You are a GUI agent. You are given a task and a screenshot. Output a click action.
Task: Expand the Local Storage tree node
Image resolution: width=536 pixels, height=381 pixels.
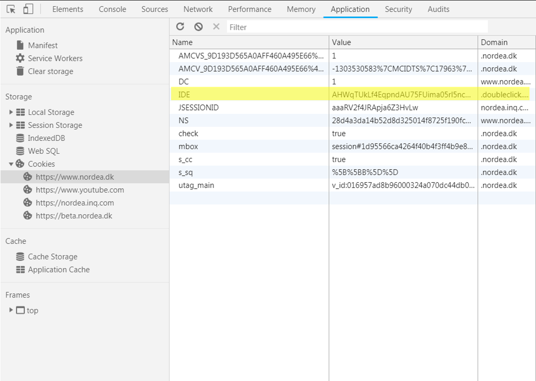11,112
